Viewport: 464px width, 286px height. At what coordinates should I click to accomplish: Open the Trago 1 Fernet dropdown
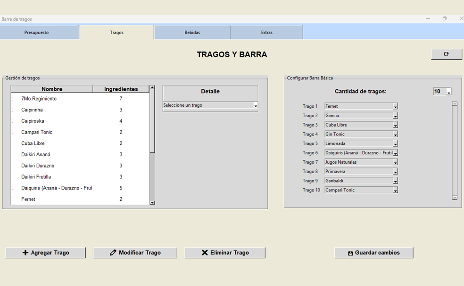click(361, 106)
